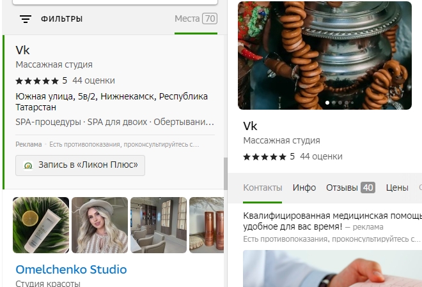Open the Отзывы tab with 40 reviews
This screenshot has width=422, height=287.
[x=350, y=188]
